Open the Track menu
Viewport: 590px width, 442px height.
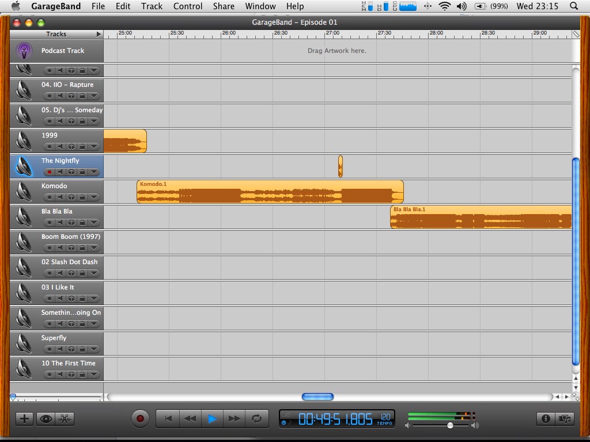152,6
